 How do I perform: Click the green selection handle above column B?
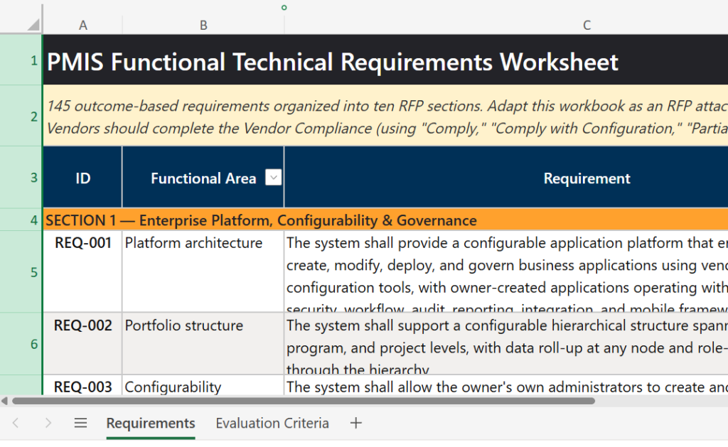pos(284,7)
